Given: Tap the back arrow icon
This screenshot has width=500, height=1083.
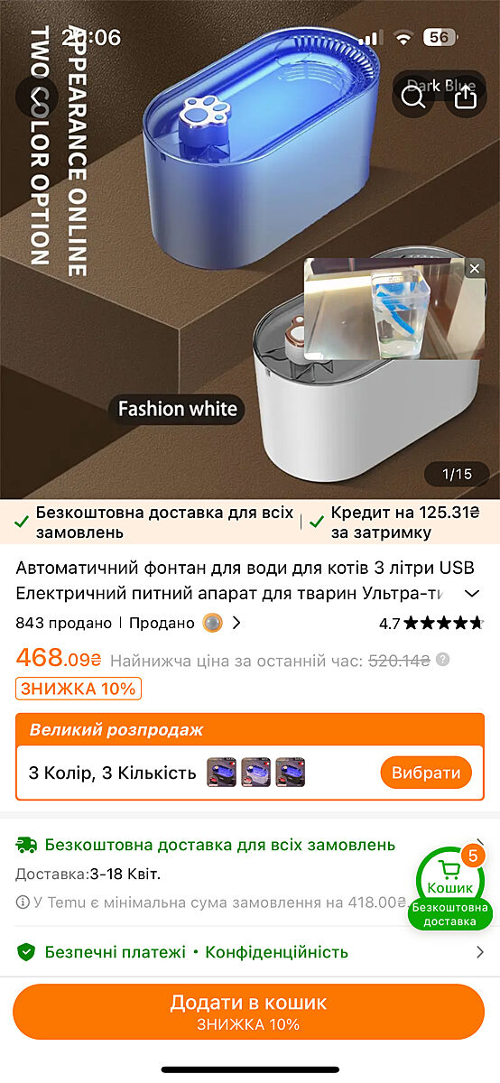Looking at the screenshot, I should [x=37, y=96].
